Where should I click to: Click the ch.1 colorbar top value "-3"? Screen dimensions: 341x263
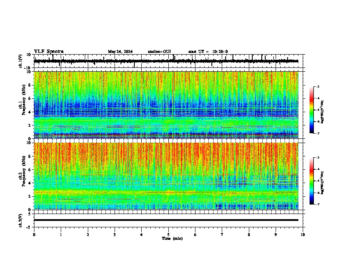[x=318, y=86]
